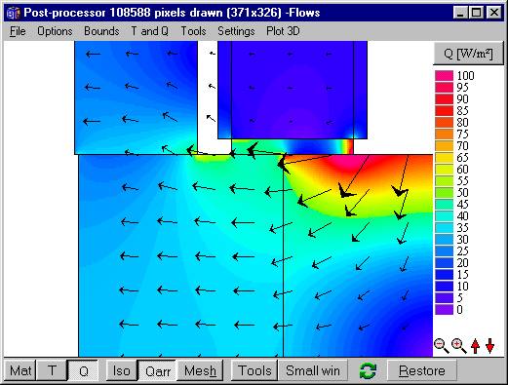This screenshot has width=508, height=385.
Task: Click the red down arrow icon
Action: (x=490, y=346)
